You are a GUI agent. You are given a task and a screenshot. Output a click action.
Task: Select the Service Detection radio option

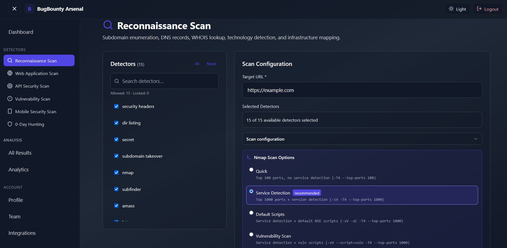(x=251, y=191)
